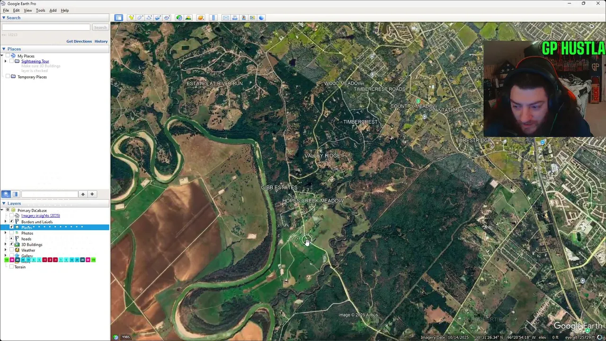
Task: Click the Sightseeing Tour folder icon
Action: [17, 61]
